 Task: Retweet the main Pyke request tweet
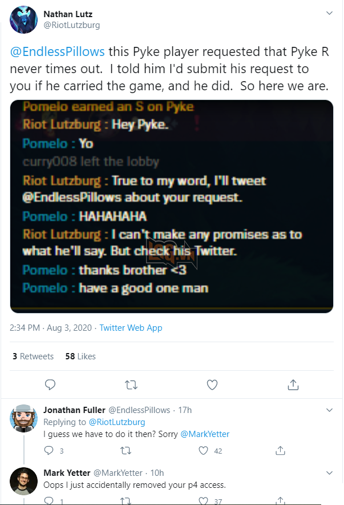click(x=131, y=384)
